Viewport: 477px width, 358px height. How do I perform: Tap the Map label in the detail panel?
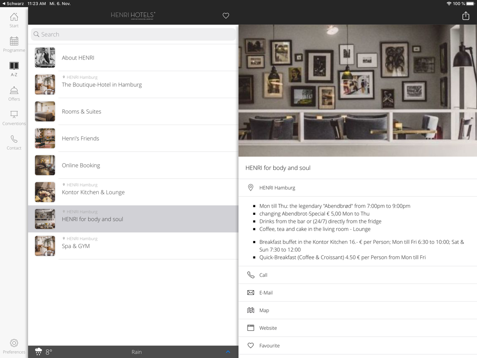click(x=264, y=310)
